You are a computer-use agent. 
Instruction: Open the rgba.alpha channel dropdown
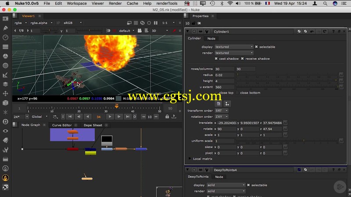[x=41, y=23]
